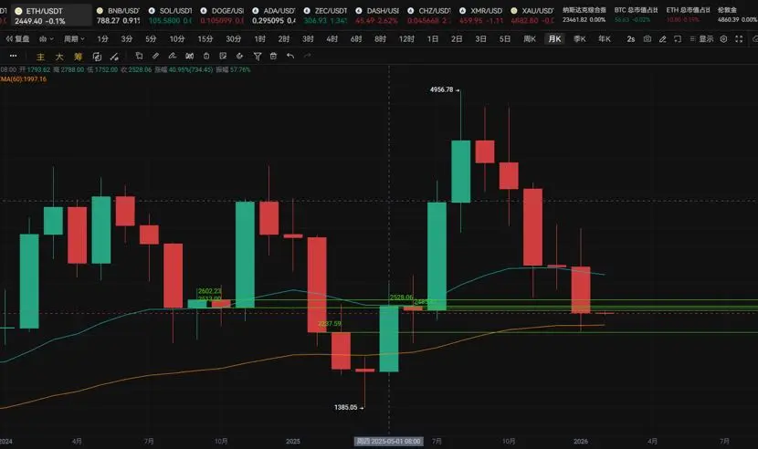Open the DOGE/USDT ticker

(222, 16)
